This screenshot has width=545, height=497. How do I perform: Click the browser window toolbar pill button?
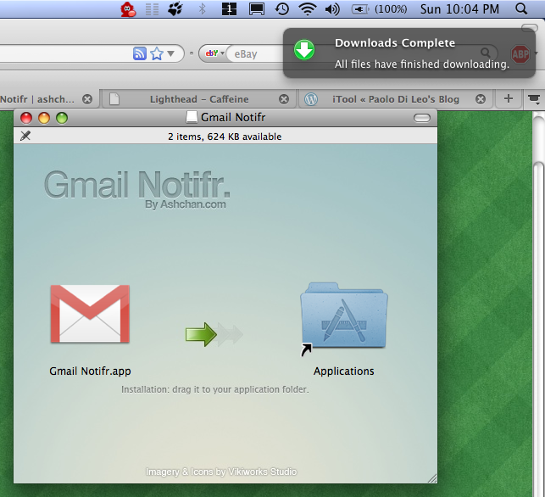(530, 28)
